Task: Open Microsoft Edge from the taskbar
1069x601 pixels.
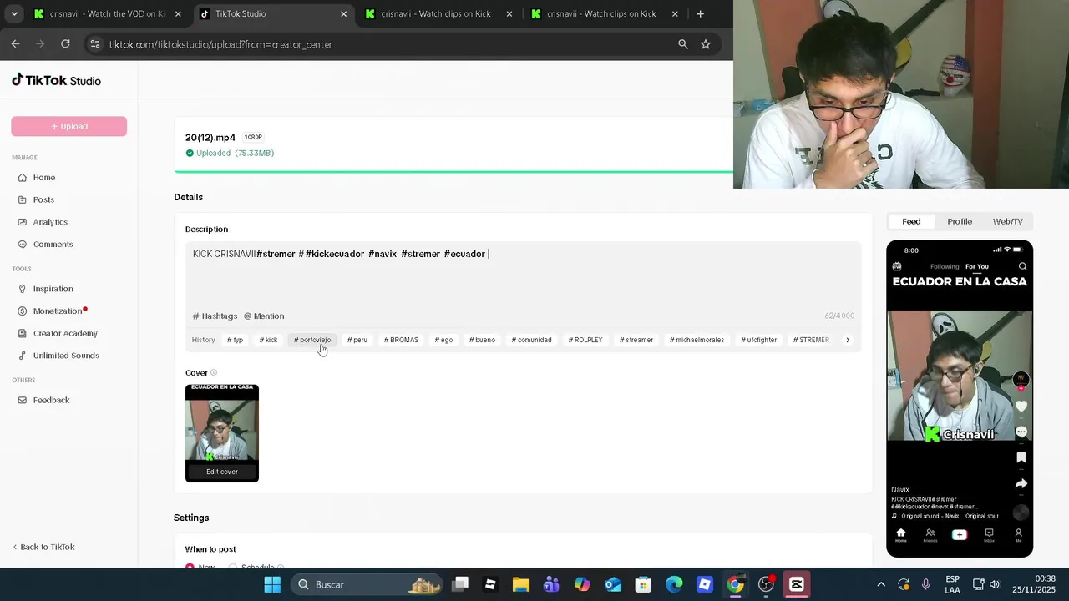Action: click(x=674, y=584)
